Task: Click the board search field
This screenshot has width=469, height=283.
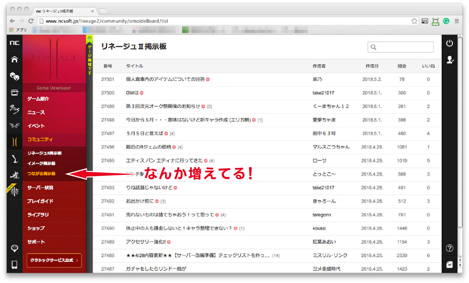Action: tap(400, 47)
